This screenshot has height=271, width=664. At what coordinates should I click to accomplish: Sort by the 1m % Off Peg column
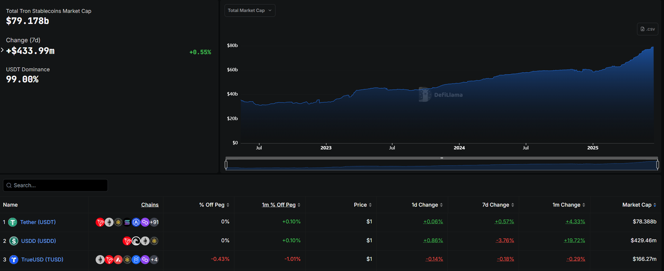pos(281,205)
